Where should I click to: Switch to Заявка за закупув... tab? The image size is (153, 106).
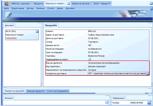[x=82, y=4]
